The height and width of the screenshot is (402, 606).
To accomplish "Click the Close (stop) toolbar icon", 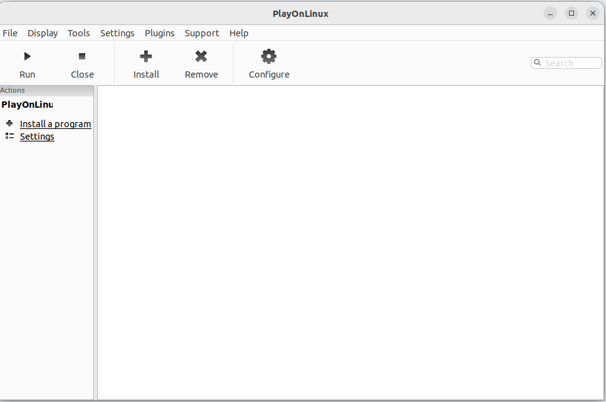I will pos(82,56).
